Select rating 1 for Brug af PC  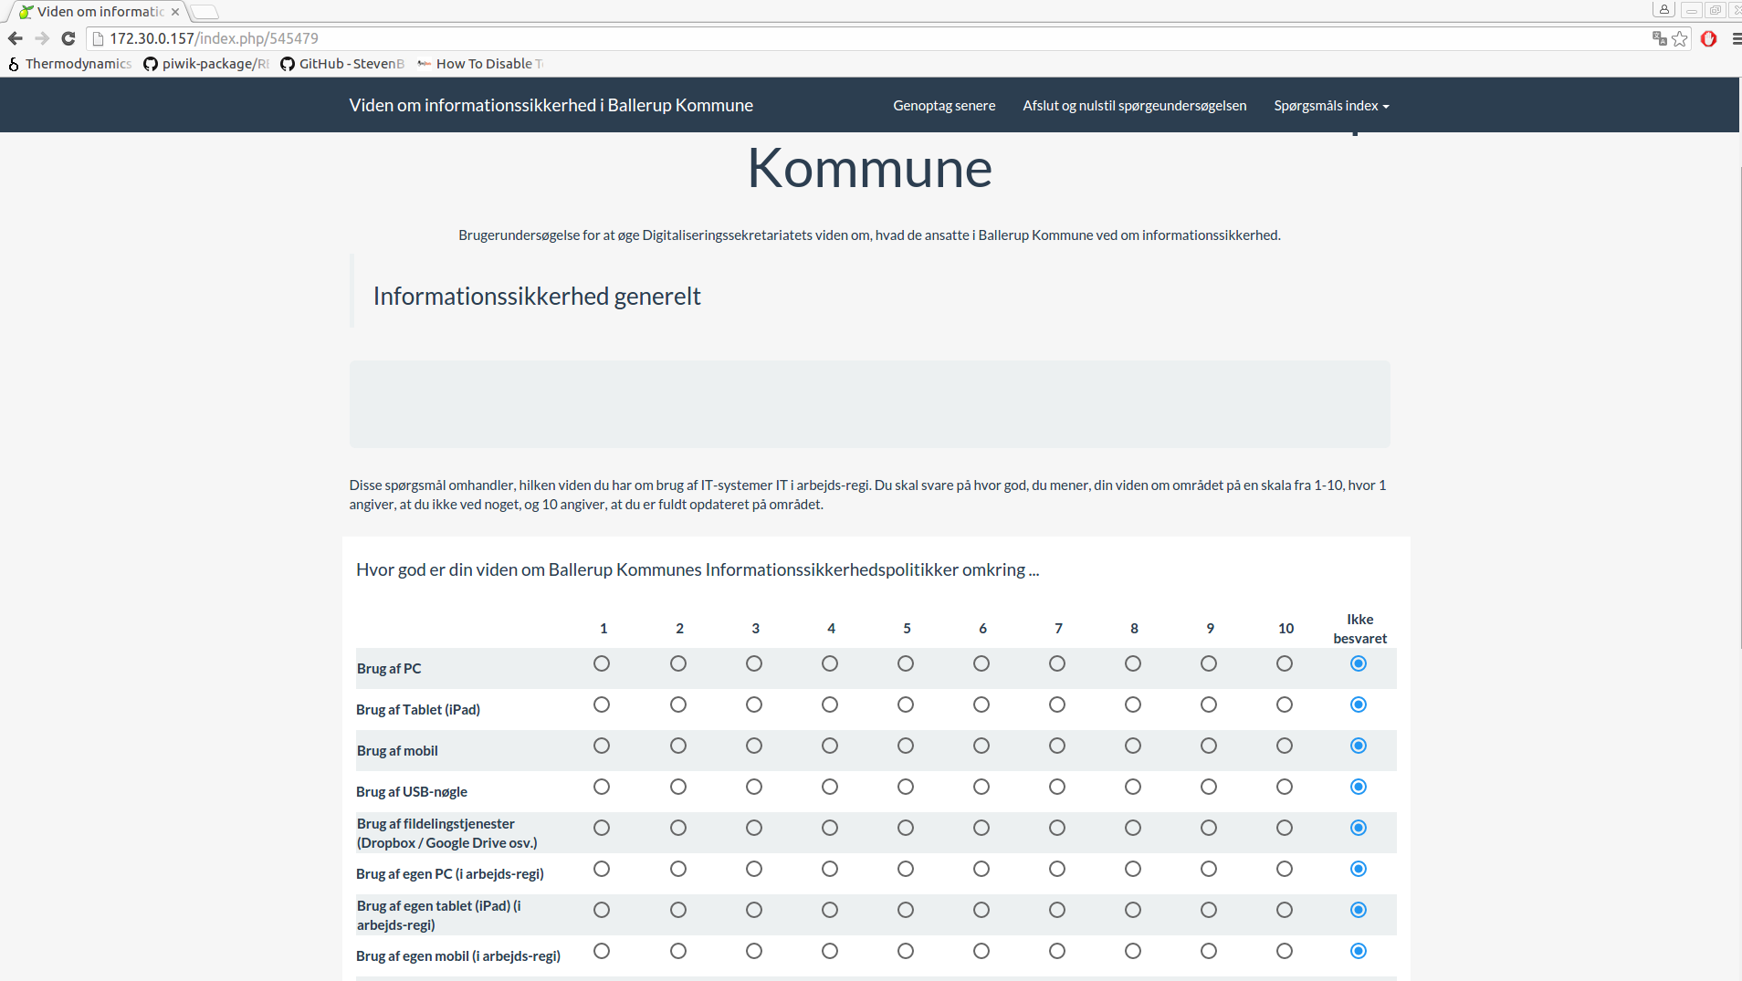(x=602, y=663)
